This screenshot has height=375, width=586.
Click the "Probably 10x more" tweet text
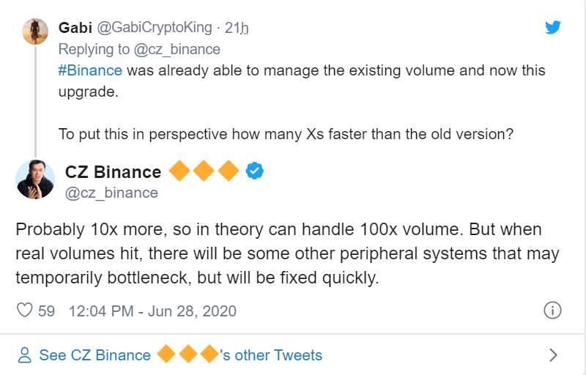tap(278, 253)
